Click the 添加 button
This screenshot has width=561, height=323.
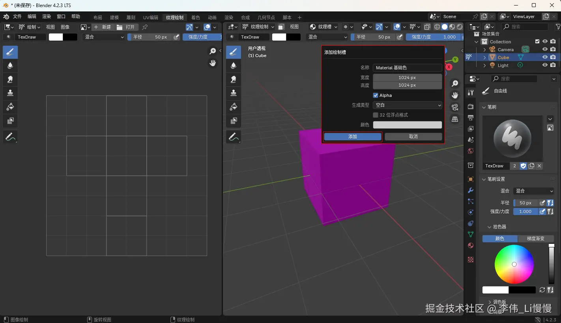(353, 137)
